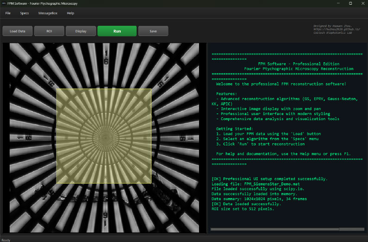Click the Ready status bar text
This screenshot has width=368, height=242.
[x=6, y=240]
